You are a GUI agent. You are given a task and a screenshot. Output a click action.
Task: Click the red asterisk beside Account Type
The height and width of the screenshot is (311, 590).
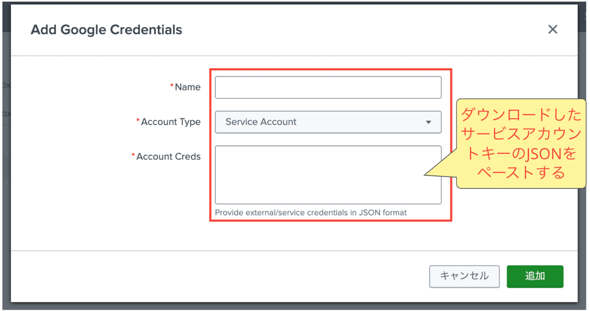click(138, 120)
